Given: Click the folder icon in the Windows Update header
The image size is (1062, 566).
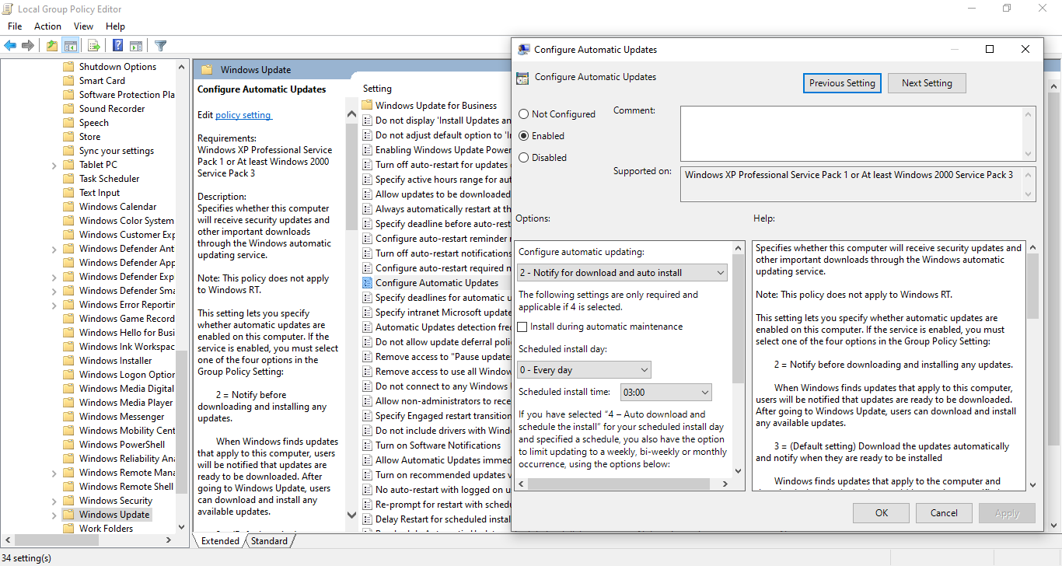Looking at the screenshot, I should click(207, 69).
